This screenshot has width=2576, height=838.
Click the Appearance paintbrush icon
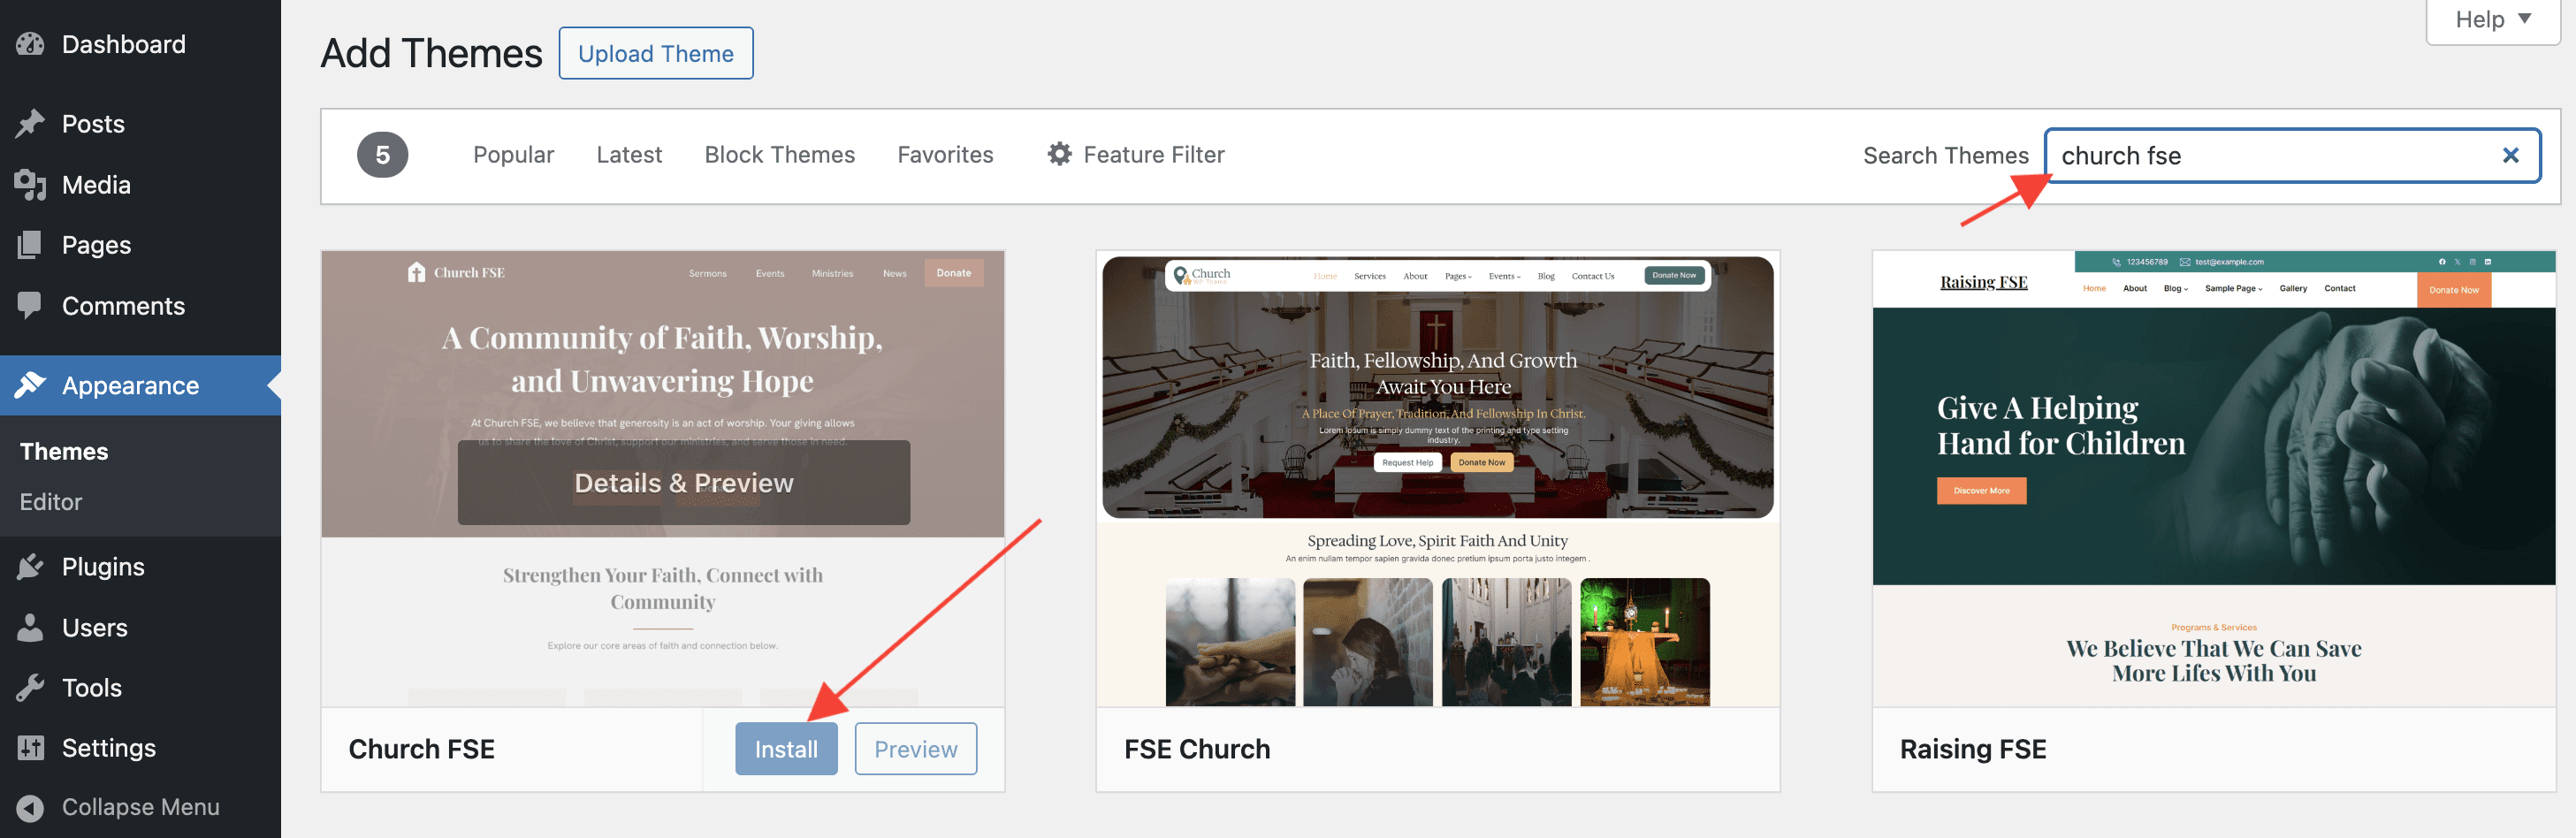[30, 385]
